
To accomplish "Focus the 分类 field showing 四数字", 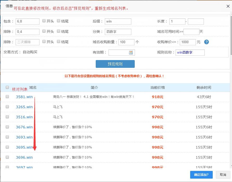I will click(x=118, y=32).
